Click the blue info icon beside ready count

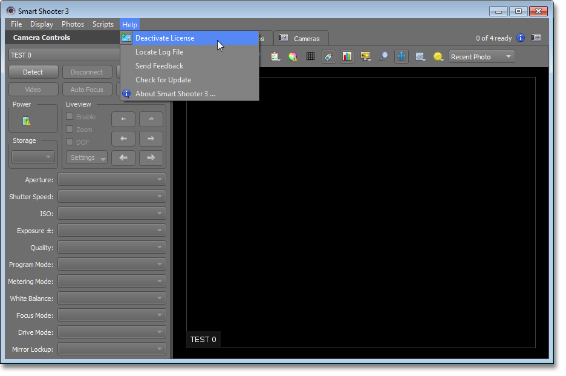[x=521, y=38]
